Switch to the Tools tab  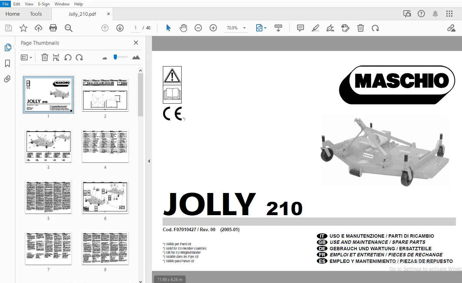click(36, 14)
